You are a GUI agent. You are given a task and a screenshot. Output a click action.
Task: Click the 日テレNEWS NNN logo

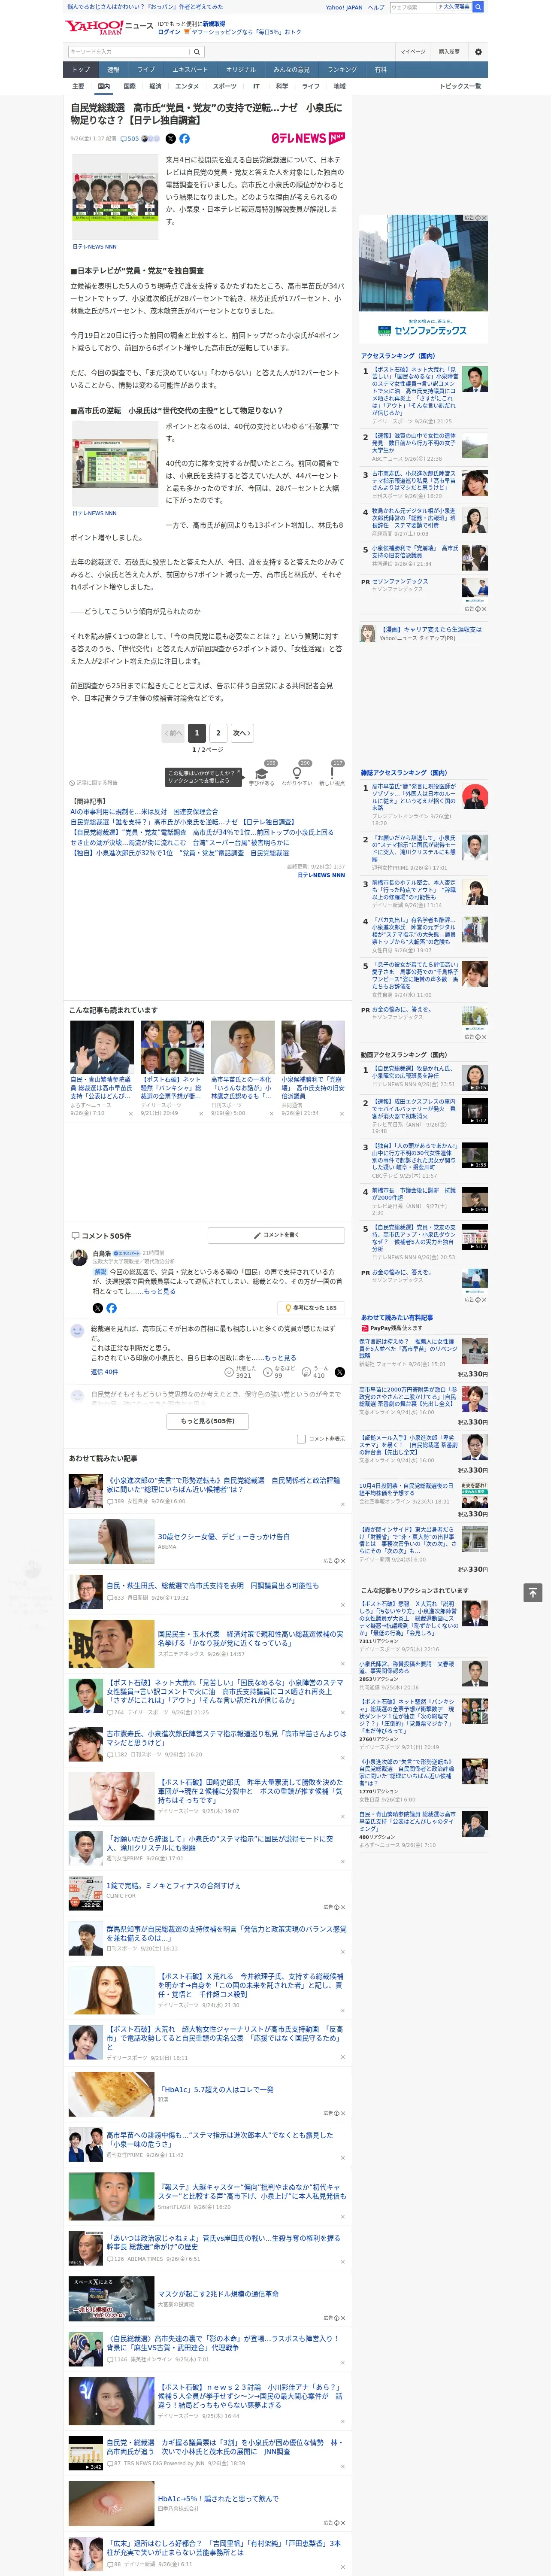click(308, 138)
